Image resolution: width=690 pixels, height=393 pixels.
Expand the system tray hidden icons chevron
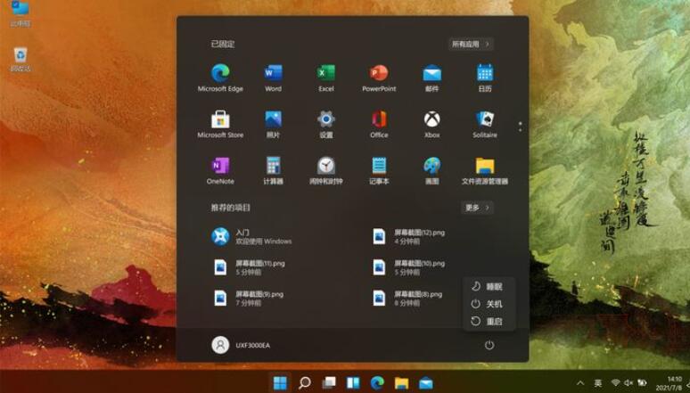point(581,383)
